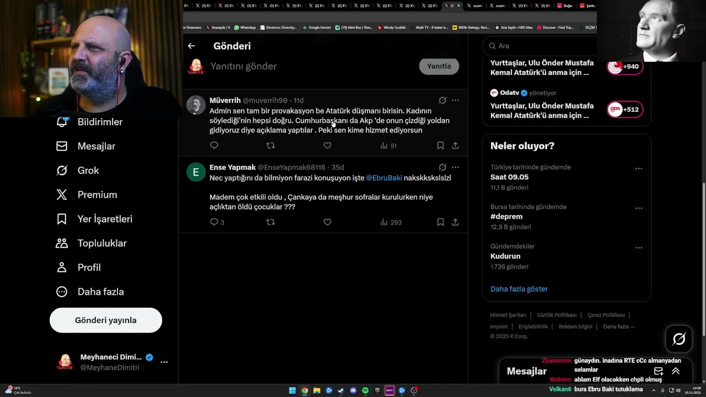Open the @EbruBaki mention link
The image size is (706, 397).
pyautogui.click(x=384, y=178)
